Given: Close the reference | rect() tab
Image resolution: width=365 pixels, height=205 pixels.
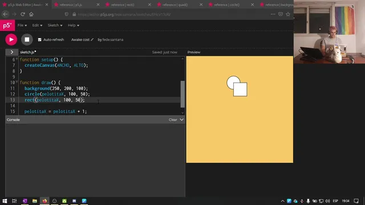Looking at the screenshot, I should (x=149, y=5).
